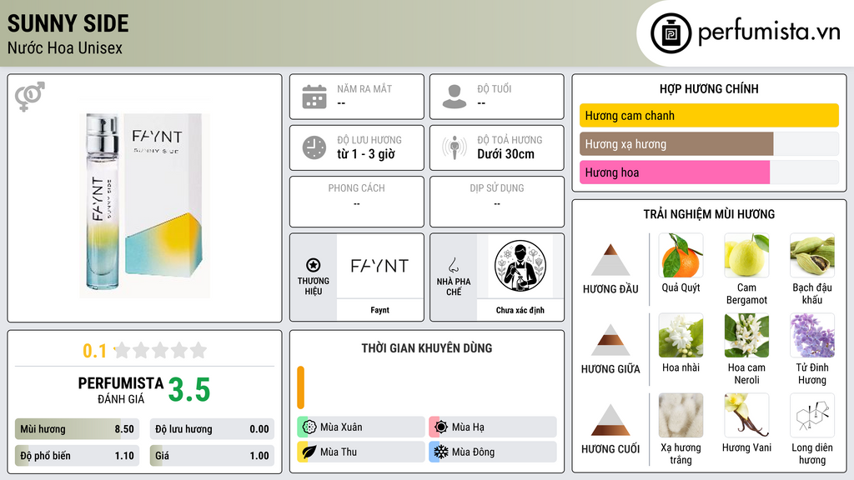Click the unisex gender symbol icon
The width and height of the screenshot is (854, 480).
tap(30, 97)
